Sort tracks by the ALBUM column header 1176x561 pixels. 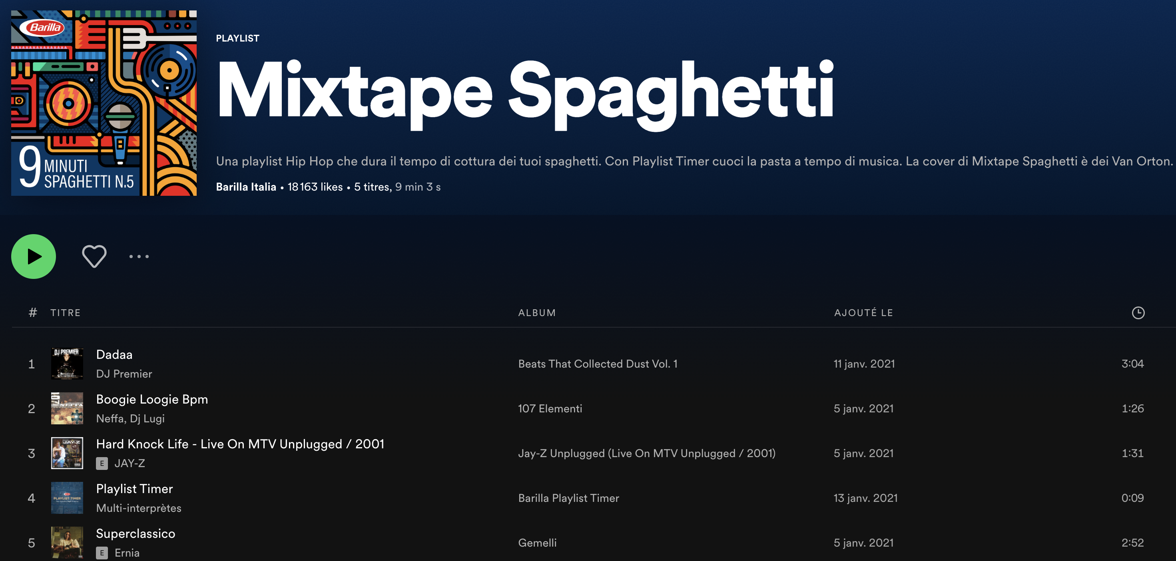[x=537, y=313]
